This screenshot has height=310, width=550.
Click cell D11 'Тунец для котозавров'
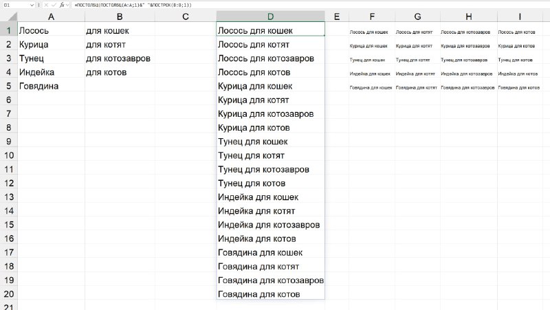click(270, 169)
